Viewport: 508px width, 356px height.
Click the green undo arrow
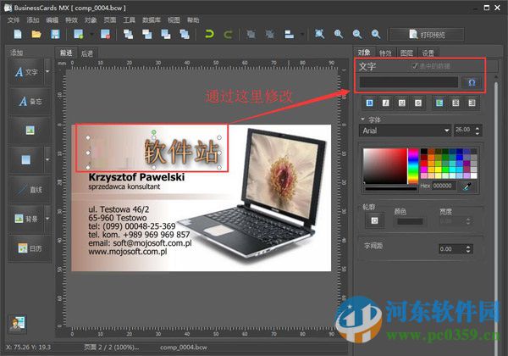(209, 34)
